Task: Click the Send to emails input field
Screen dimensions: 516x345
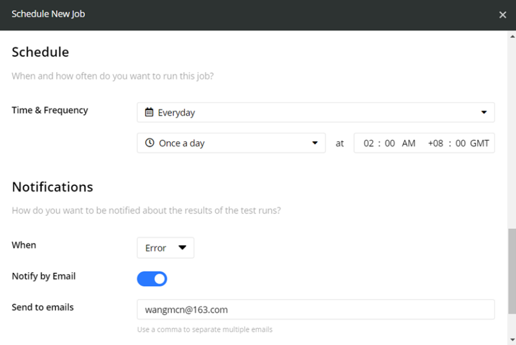Action: (x=316, y=309)
